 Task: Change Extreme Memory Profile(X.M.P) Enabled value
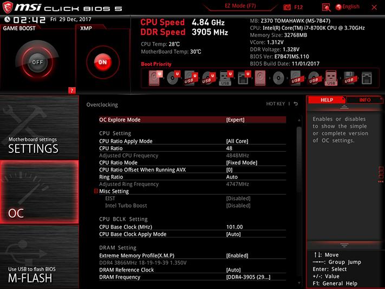coord(237,255)
